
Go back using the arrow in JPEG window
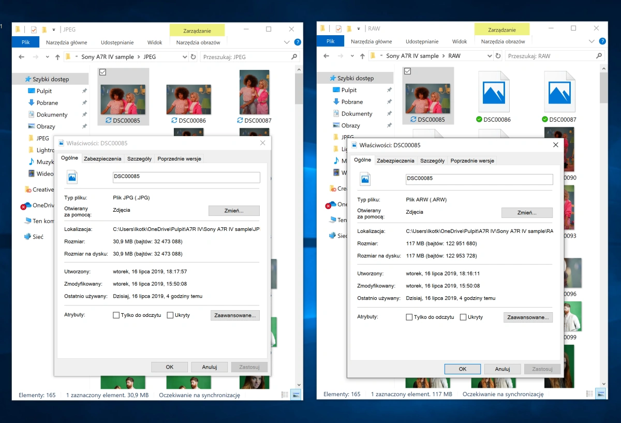click(x=21, y=57)
